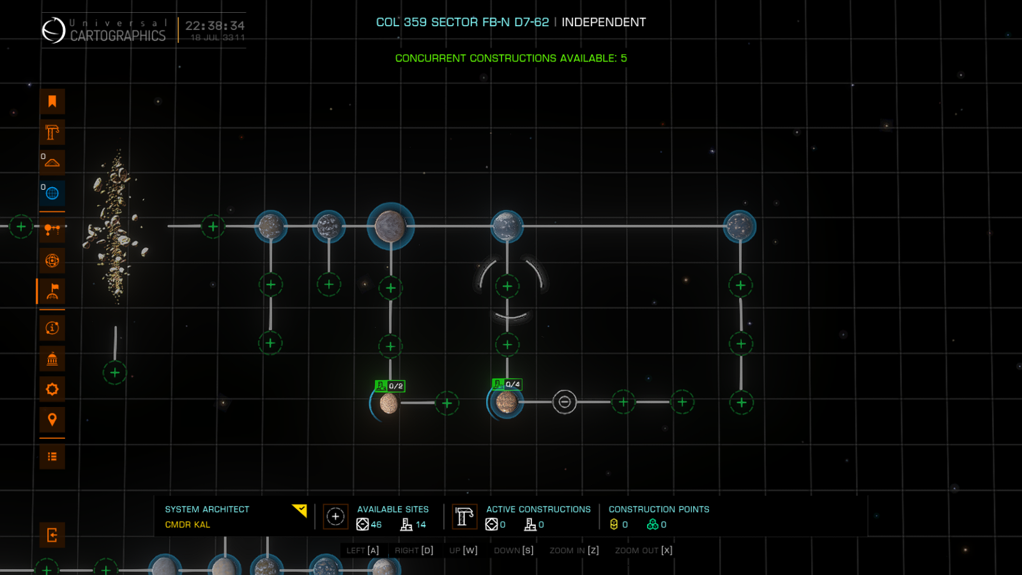The width and height of the screenshot is (1022, 575).
Task: Click plus slot between asteroid belt and first planet
Action: (213, 226)
